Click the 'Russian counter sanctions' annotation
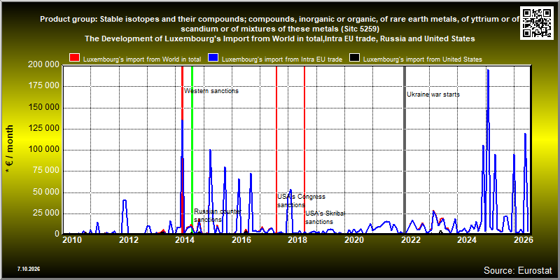560x280 pixels. 218,216
